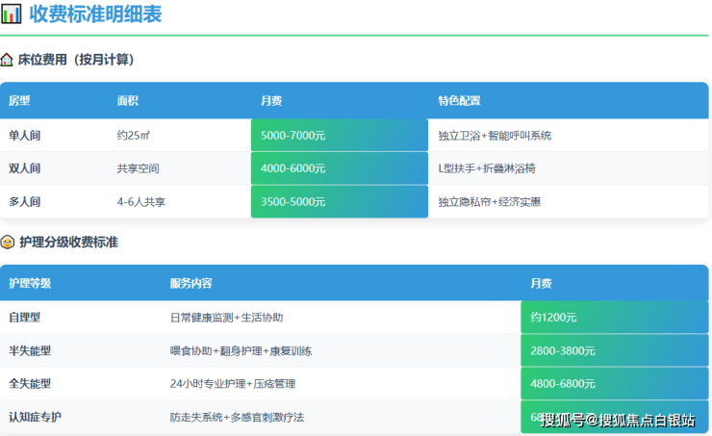Image resolution: width=712 pixels, height=436 pixels.
Task: Click the 服务内容 column header
Action: [191, 283]
